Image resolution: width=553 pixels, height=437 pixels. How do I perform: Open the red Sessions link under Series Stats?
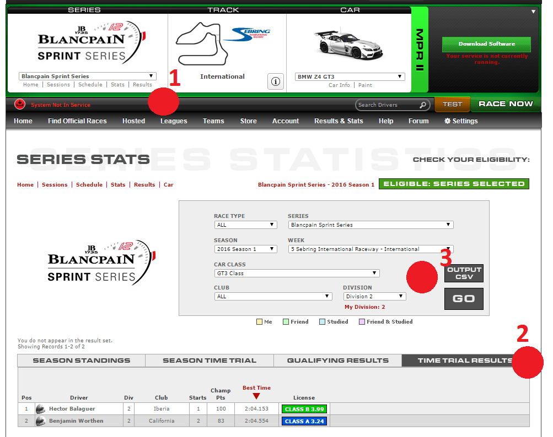coord(55,184)
